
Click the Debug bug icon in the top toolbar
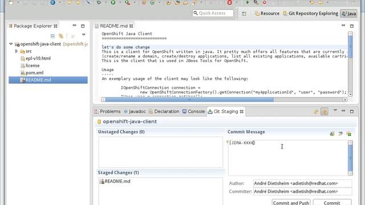pyautogui.click(x=99, y=2)
